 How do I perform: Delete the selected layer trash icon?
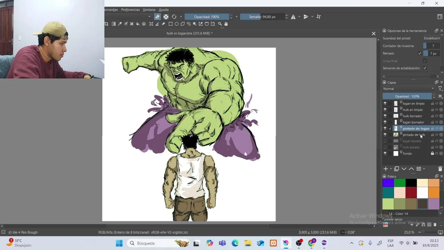point(440,169)
